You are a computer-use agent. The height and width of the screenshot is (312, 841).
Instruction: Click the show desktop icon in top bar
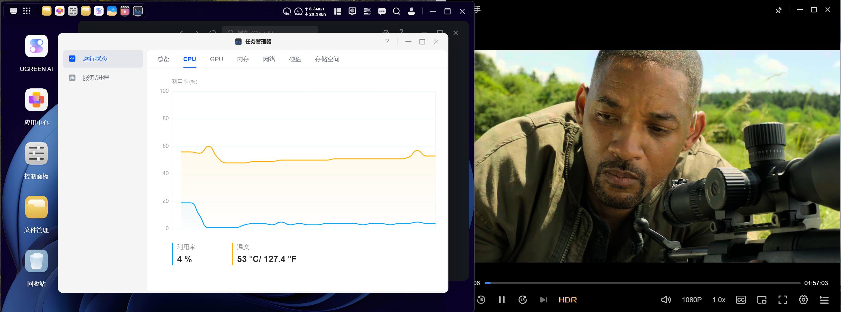pos(14,11)
